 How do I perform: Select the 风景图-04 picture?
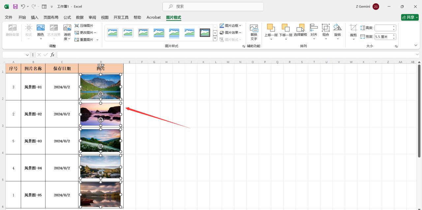click(101, 167)
